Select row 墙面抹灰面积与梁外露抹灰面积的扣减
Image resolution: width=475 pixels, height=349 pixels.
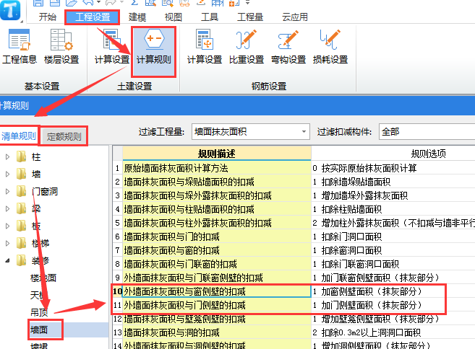pos(217,195)
